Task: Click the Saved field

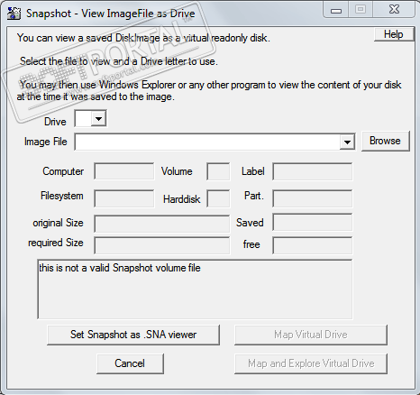Action: pos(312,222)
